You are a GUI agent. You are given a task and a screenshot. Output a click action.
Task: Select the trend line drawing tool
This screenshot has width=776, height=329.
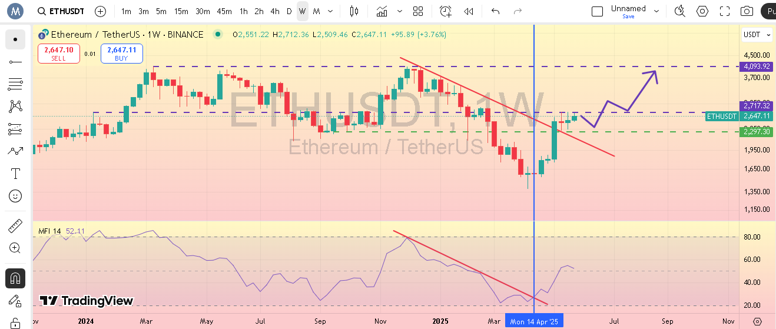point(15,62)
